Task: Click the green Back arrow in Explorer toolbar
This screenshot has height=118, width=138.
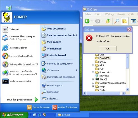Action: pyautogui.click(x=87, y=21)
